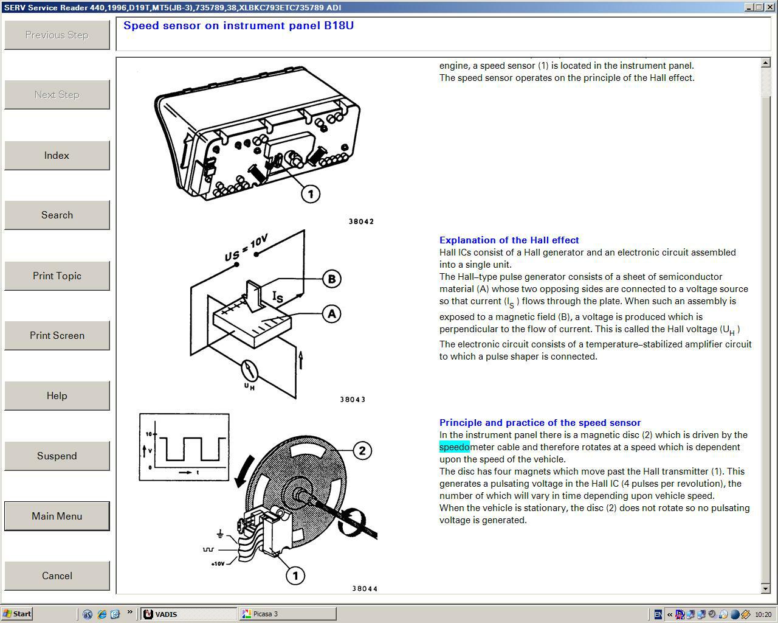
Task: Click the square wave voltage graph
Action: (184, 447)
